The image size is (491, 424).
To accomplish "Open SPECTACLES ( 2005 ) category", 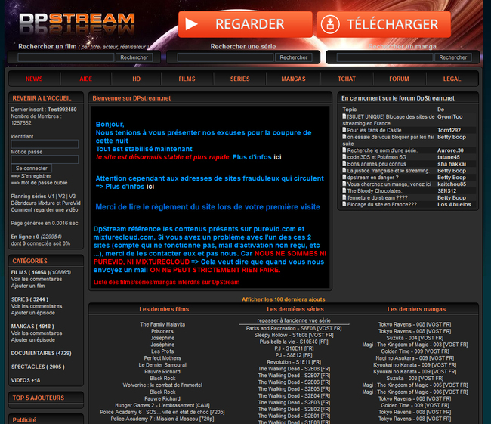I will (x=38, y=367).
